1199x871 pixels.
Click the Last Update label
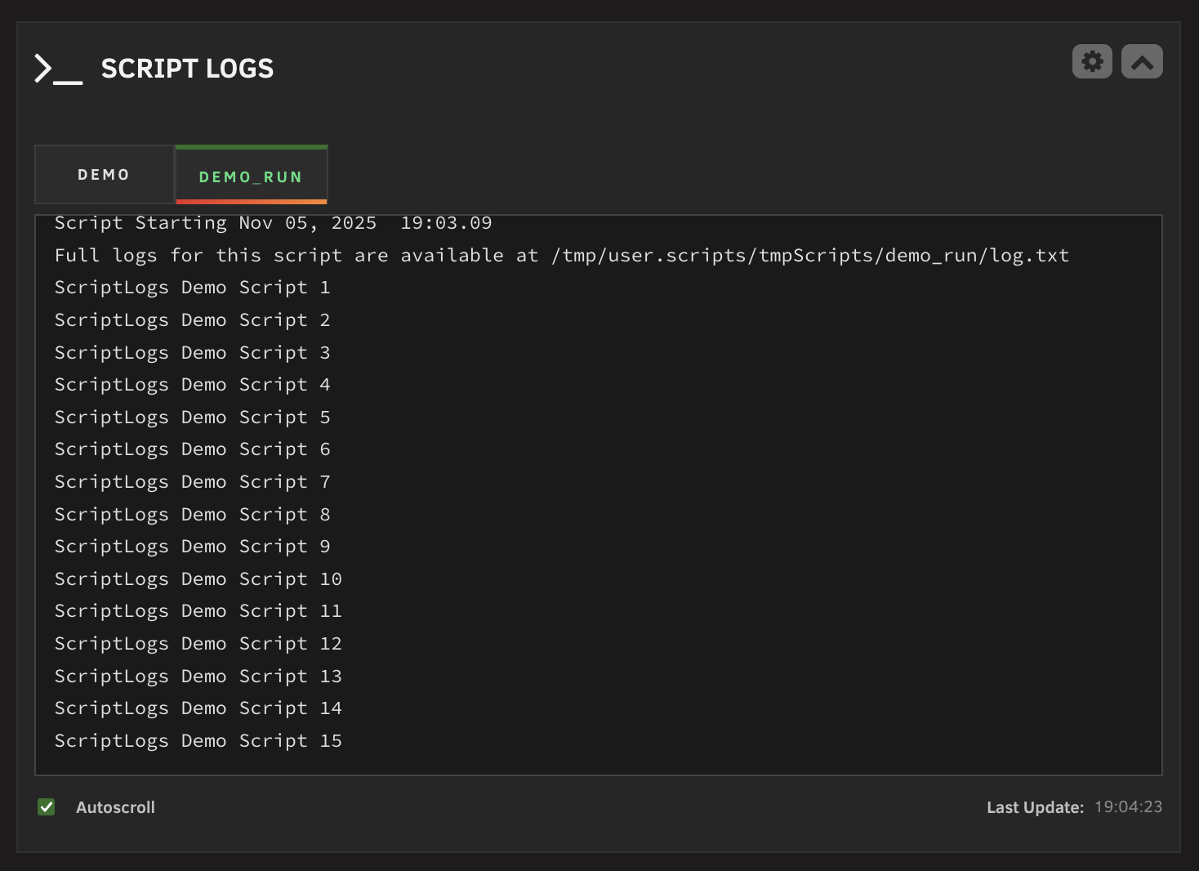click(1035, 807)
